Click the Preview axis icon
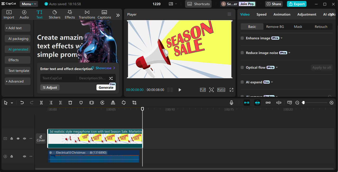The width and height of the screenshot is (338, 172). tap(279, 103)
